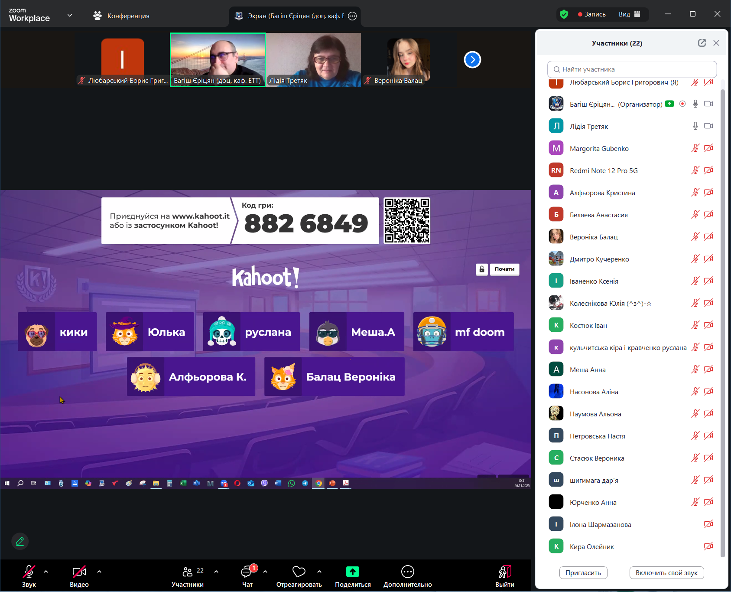This screenshot has height=592, width=731.
Task: Click Telegram icon in shared taskbar
Action: [305, 483]
